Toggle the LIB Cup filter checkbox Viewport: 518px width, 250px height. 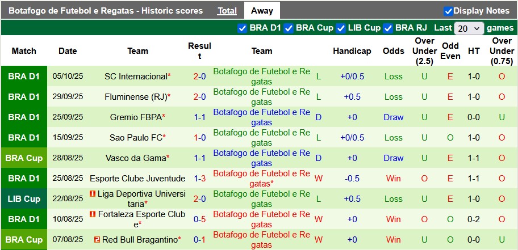[341, 28]
